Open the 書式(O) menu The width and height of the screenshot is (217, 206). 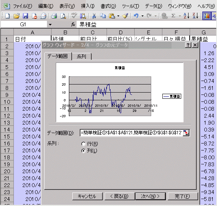108,6
